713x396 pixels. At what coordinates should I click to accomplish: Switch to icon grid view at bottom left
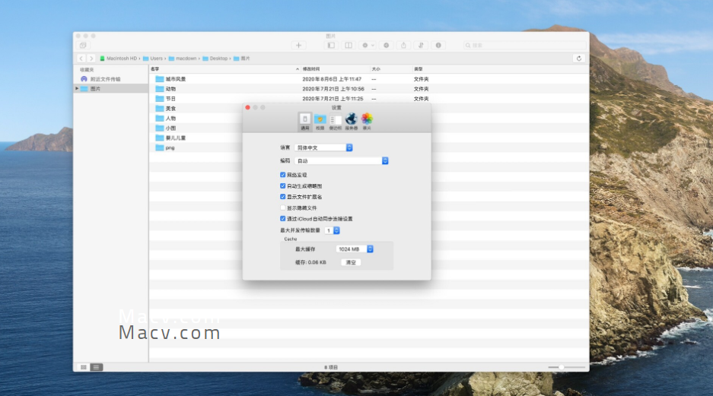[x=84, y=367]
